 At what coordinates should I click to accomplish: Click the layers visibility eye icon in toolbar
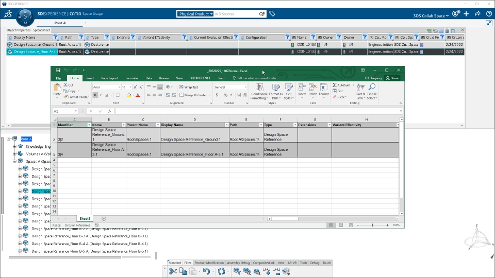tap(286, 271)
